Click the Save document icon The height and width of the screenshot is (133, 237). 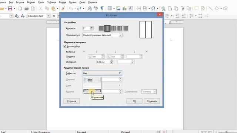pos(10,8)
